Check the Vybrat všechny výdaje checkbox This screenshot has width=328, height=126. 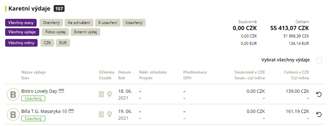tap(319, 61)
